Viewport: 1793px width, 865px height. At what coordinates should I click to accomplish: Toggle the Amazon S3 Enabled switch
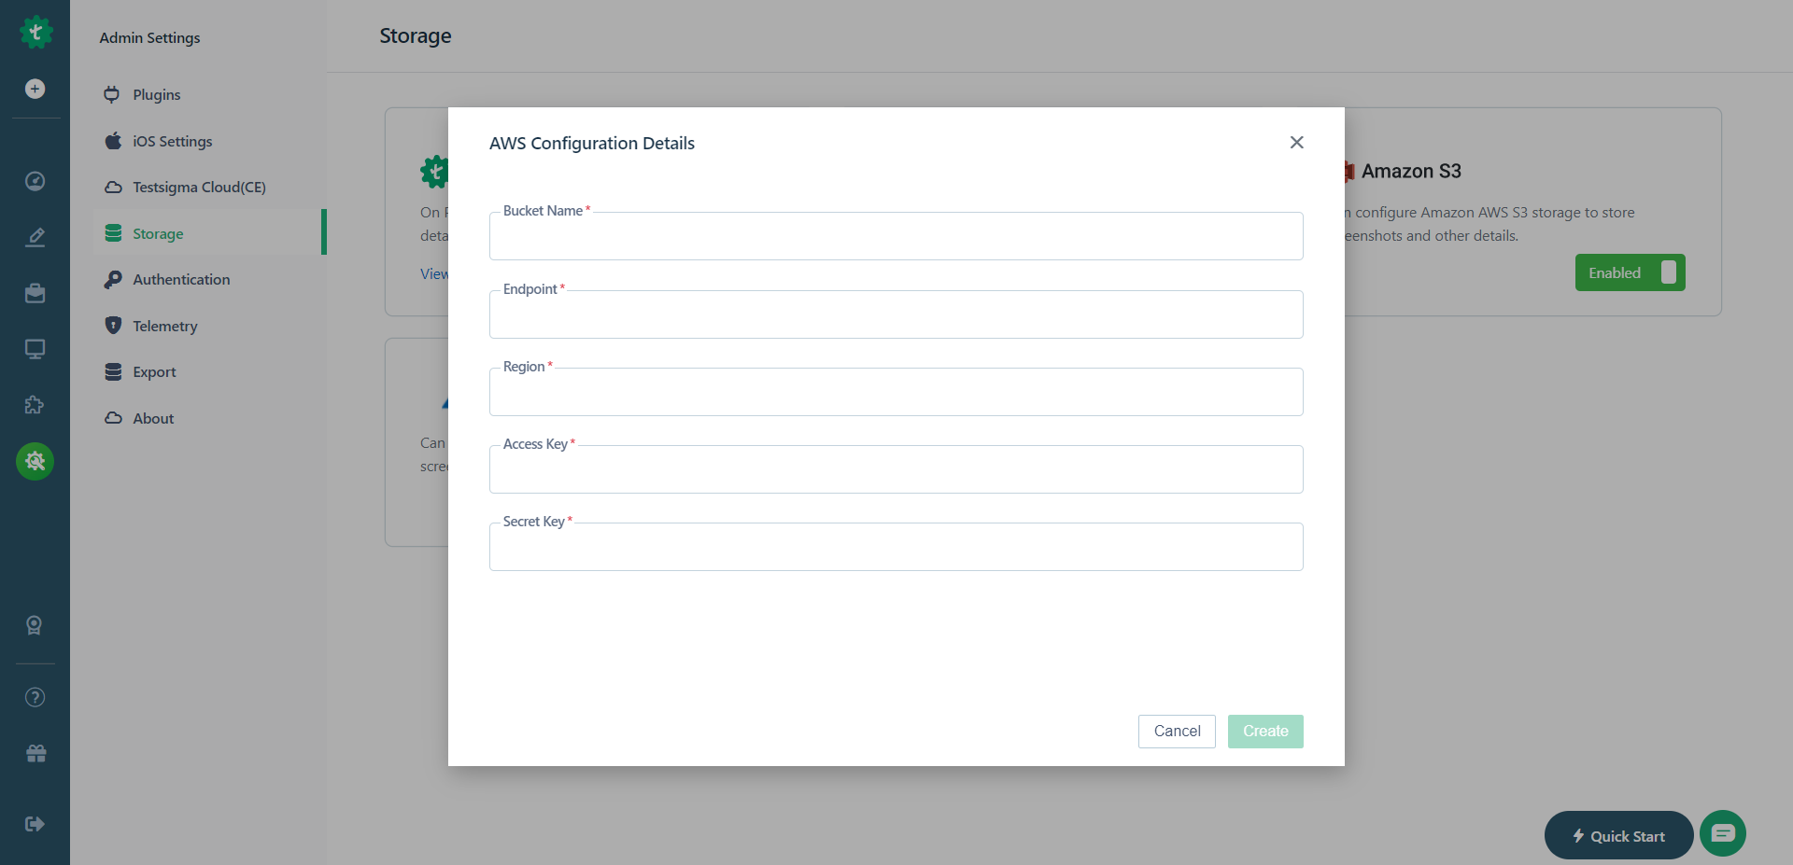pyautogui.click(x=1631, y=272)
